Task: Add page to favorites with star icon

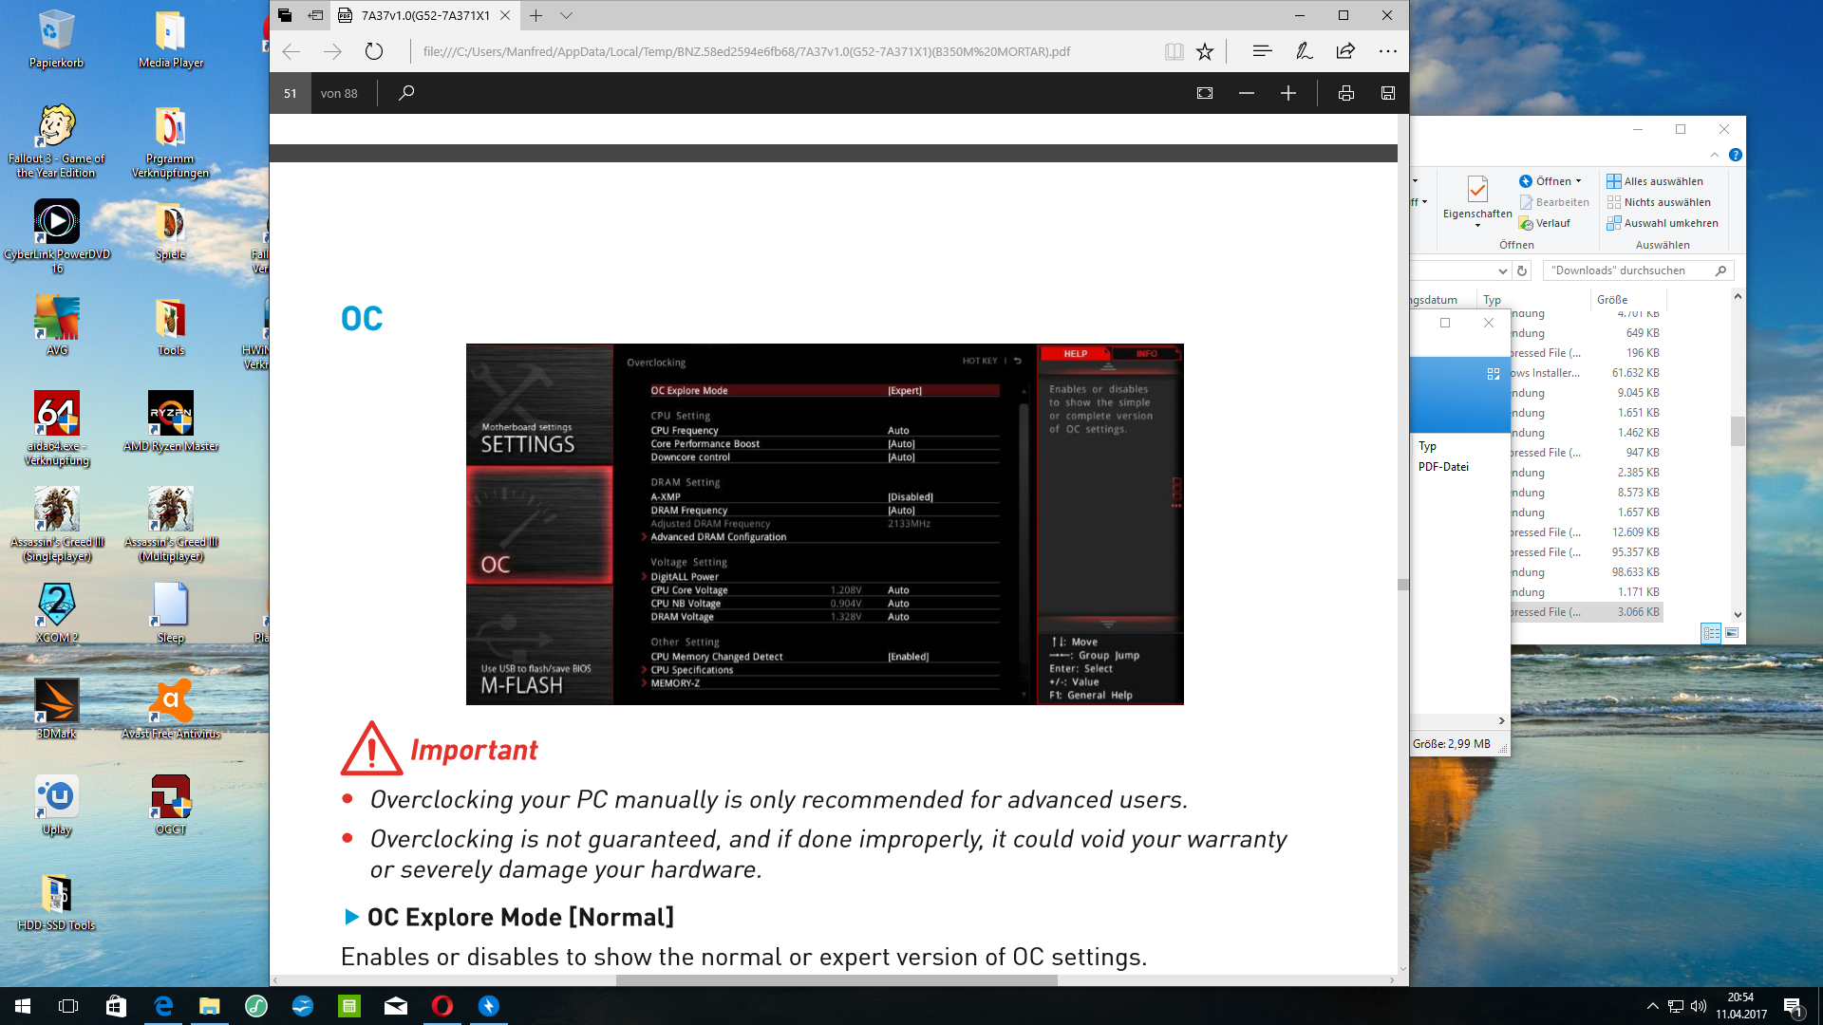Action: point(1205,52)
